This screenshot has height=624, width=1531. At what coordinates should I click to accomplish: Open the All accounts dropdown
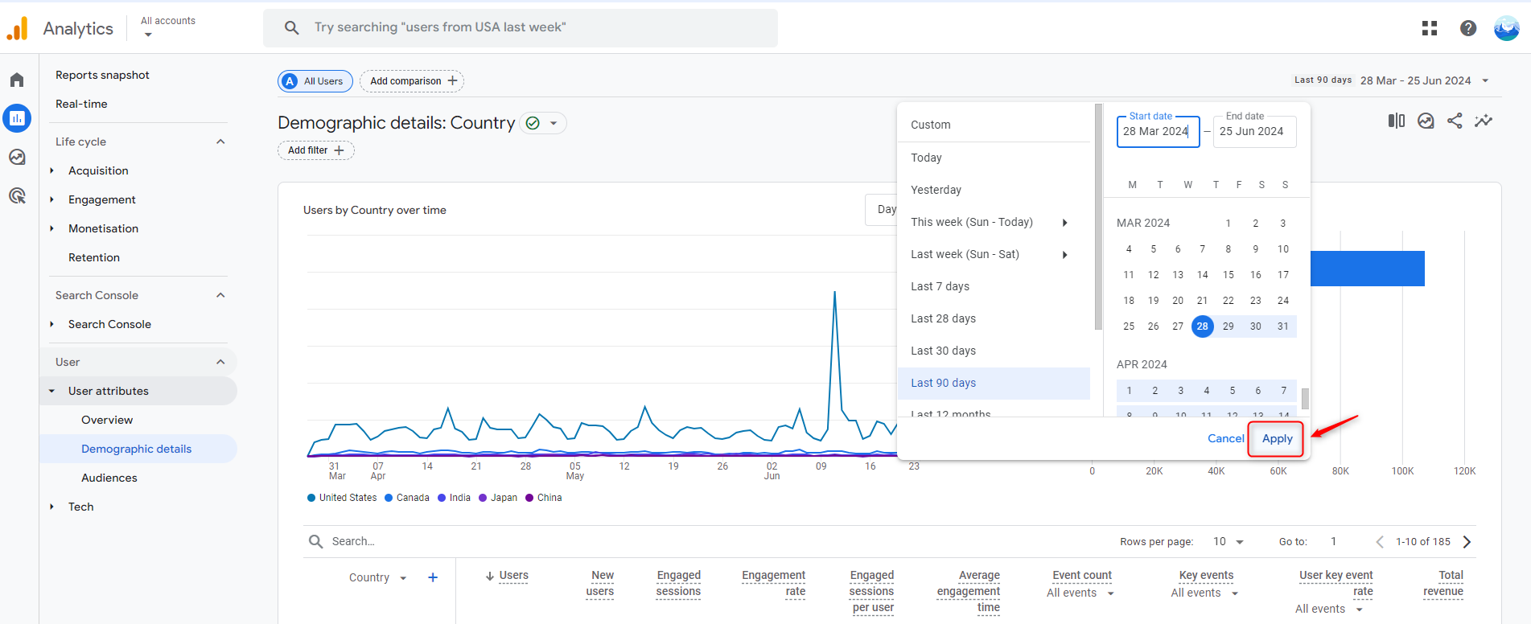168,27
